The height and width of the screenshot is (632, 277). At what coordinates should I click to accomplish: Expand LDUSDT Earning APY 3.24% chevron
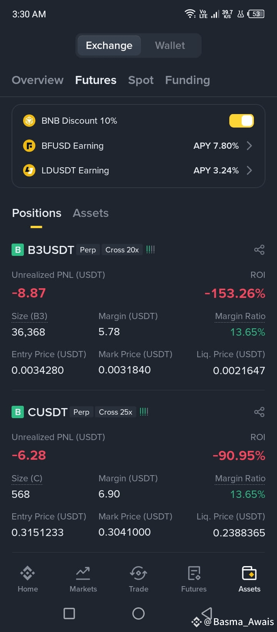click(249, 170)
